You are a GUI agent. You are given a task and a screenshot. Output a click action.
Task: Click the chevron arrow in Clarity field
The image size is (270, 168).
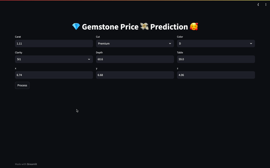click(x=89, y=59)
